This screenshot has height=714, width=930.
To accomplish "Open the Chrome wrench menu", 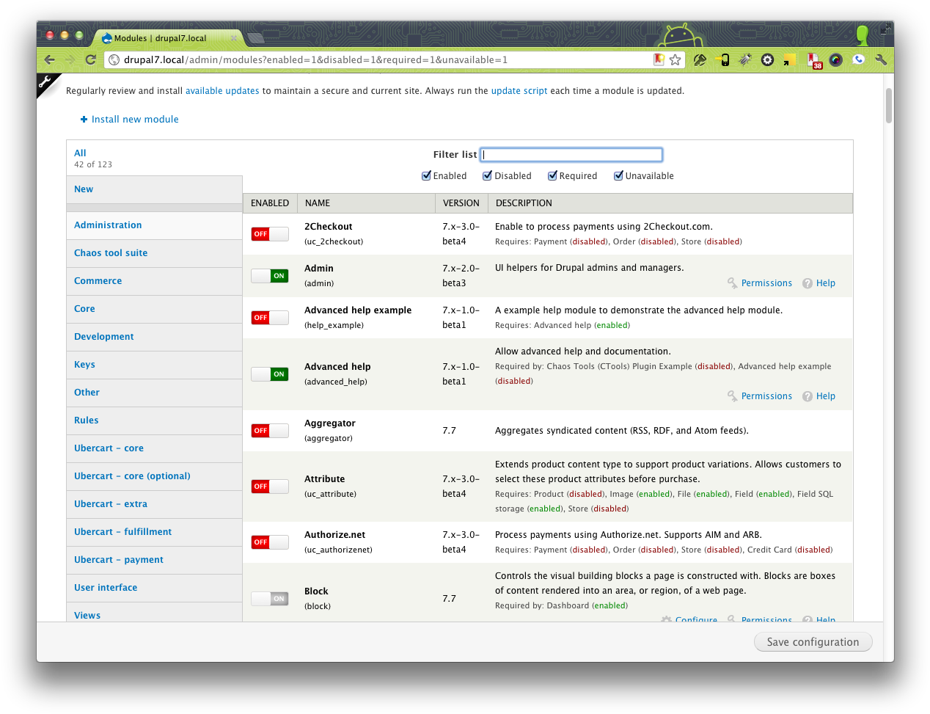I will point(881,60).
